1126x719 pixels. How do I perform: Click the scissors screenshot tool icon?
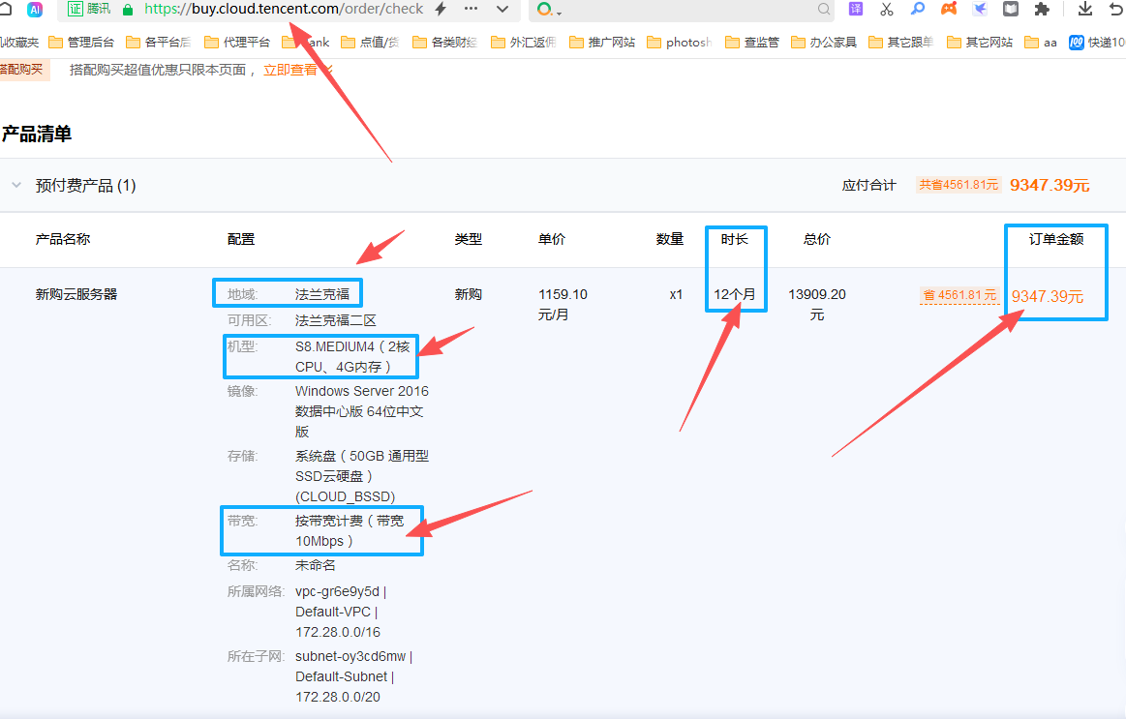887,10
